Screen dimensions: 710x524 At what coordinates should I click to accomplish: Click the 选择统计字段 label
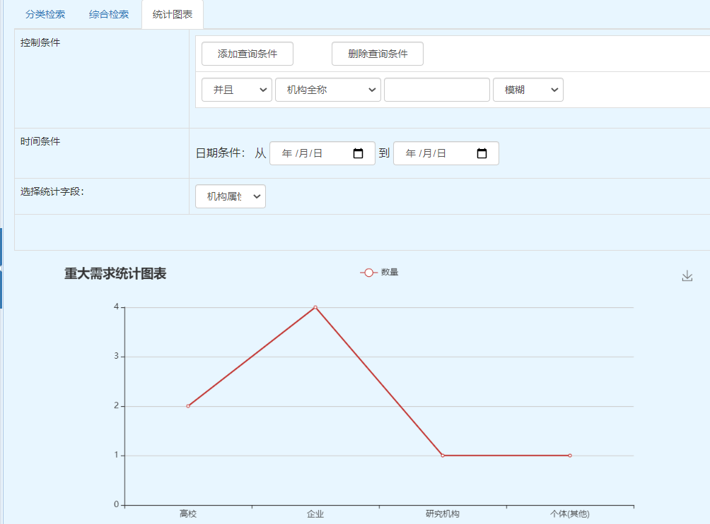(52, 191)
